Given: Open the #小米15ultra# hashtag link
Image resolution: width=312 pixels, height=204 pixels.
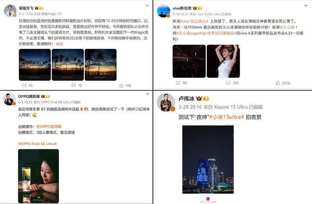Looking at the screenshot, I should coord(226,117).
